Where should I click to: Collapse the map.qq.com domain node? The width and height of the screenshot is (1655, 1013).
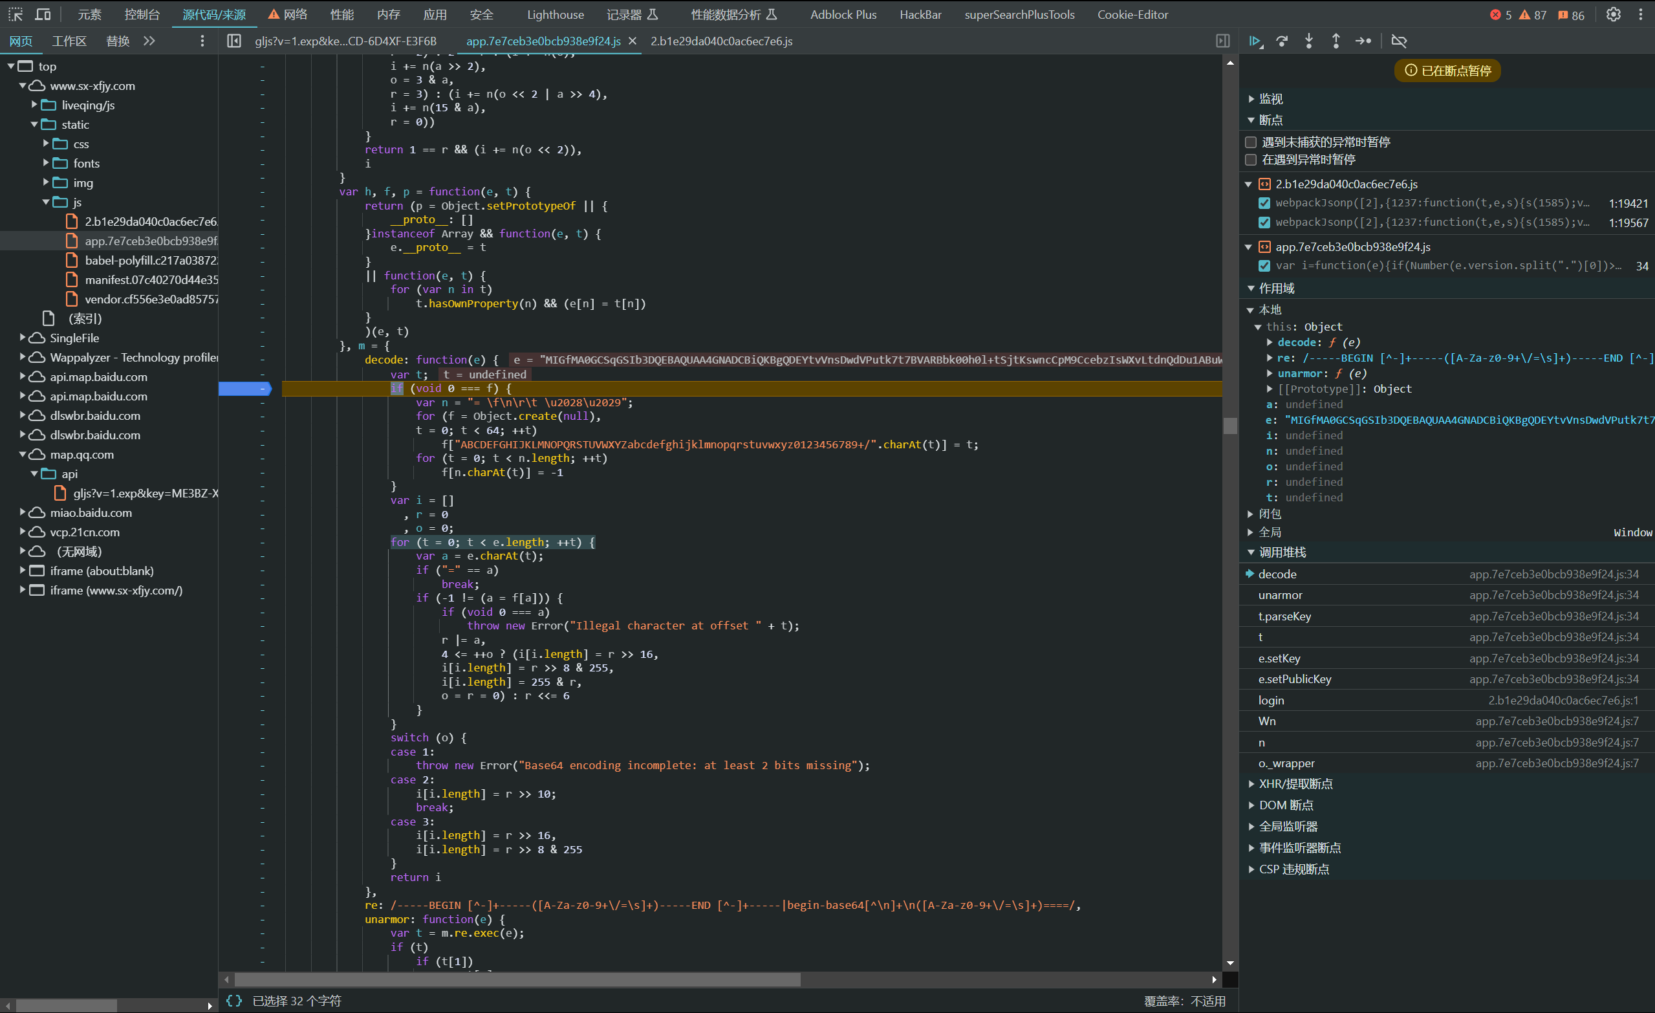click(x=23, y=455)
